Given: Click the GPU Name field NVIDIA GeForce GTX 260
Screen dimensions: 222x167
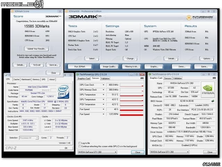Looking at the screenshot, I should (x=182, y=83).
